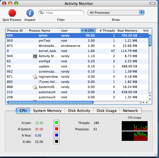Open the Disk Usage tab
This screenshot has height=158, width=159.
click(106, 111)
